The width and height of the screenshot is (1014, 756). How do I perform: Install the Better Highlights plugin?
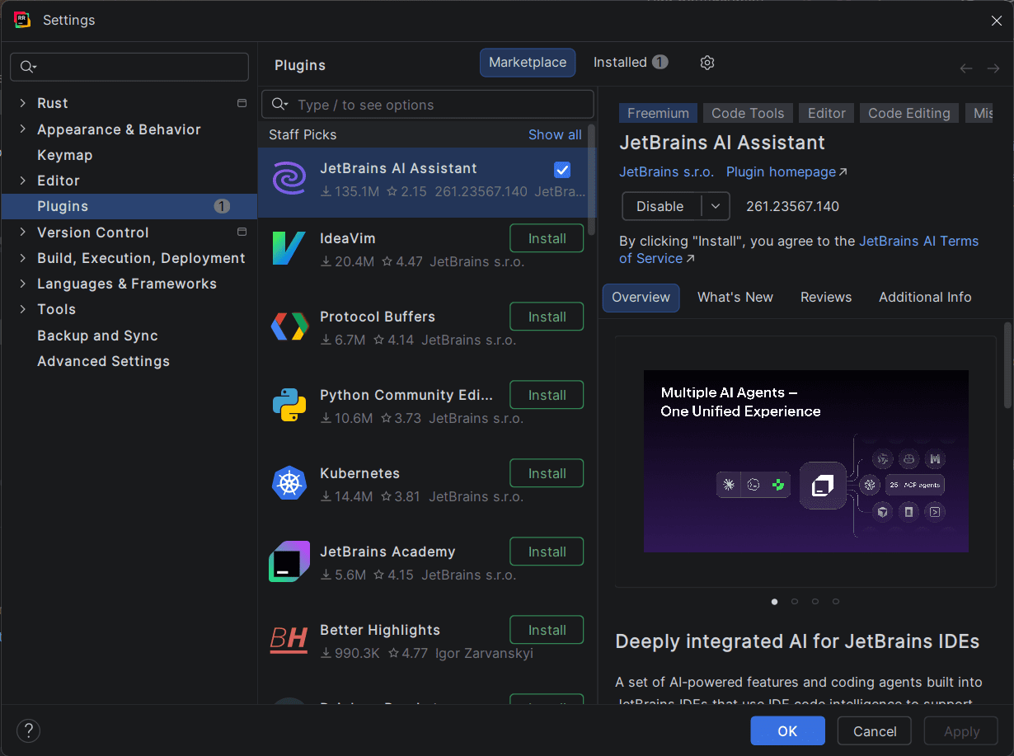pos(547,630)
